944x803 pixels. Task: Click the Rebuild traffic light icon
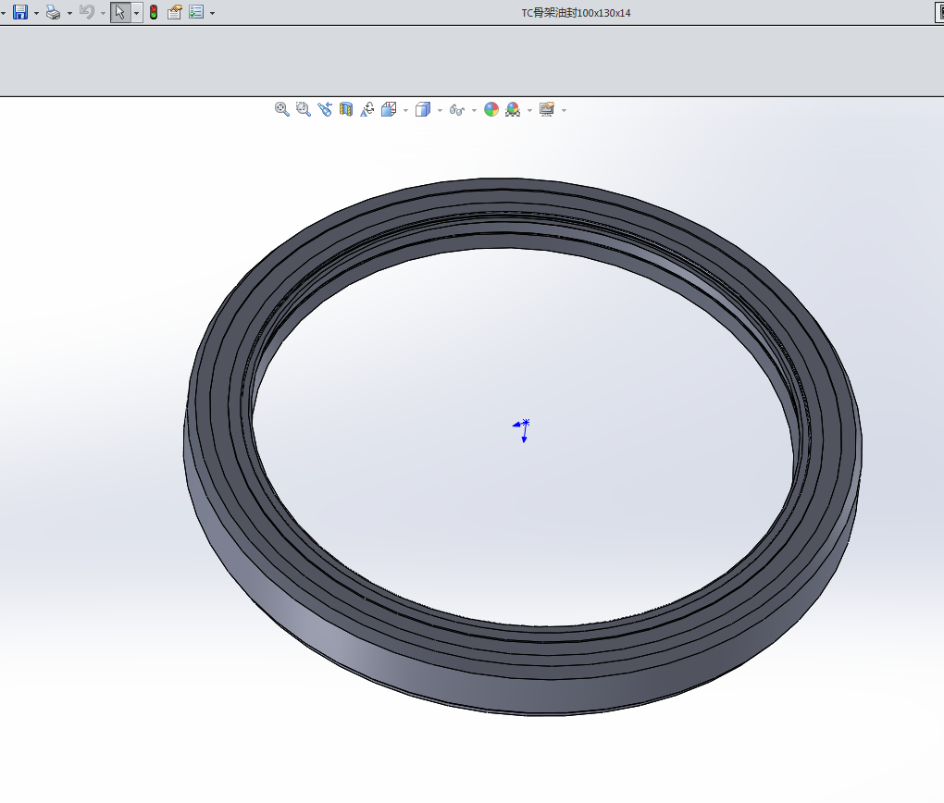[154, 12]
